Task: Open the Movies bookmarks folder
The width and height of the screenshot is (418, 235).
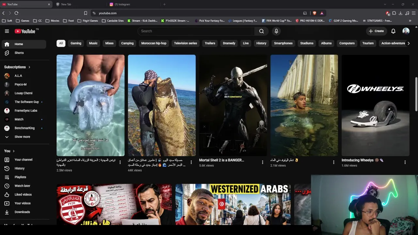Action: click(53, 21)
